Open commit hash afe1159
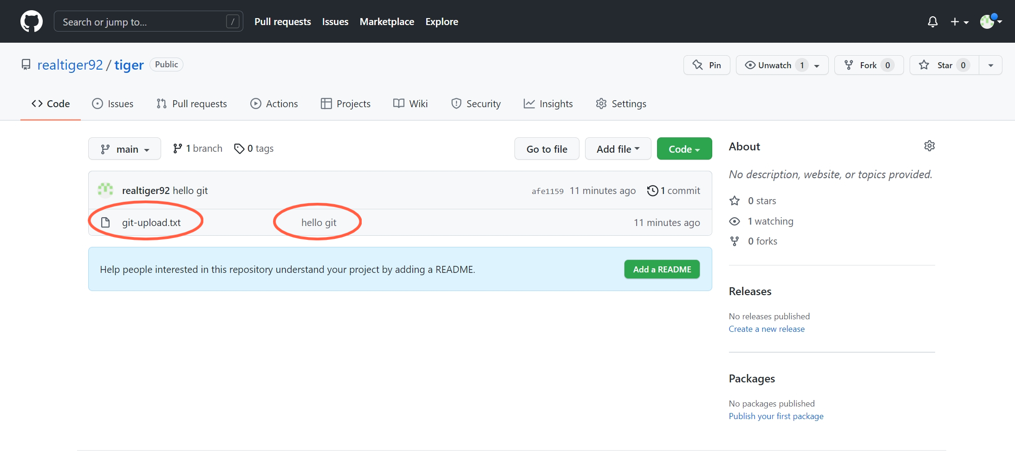 [x=547, y=191]
